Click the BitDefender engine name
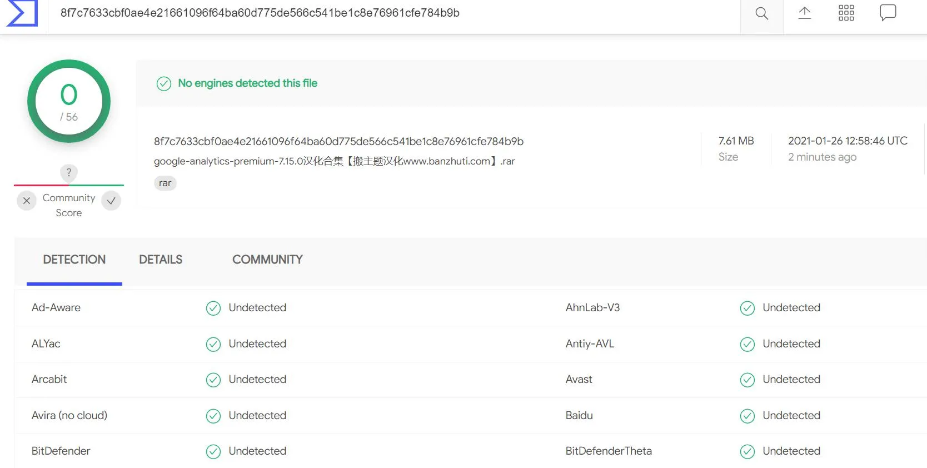Image resolution: width=927 pixels, height=468 pixels. (x=61, y=451)
